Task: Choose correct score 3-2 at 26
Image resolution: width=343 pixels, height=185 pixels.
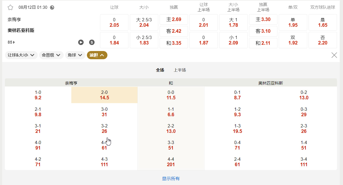Action: (x=104, y=129)
